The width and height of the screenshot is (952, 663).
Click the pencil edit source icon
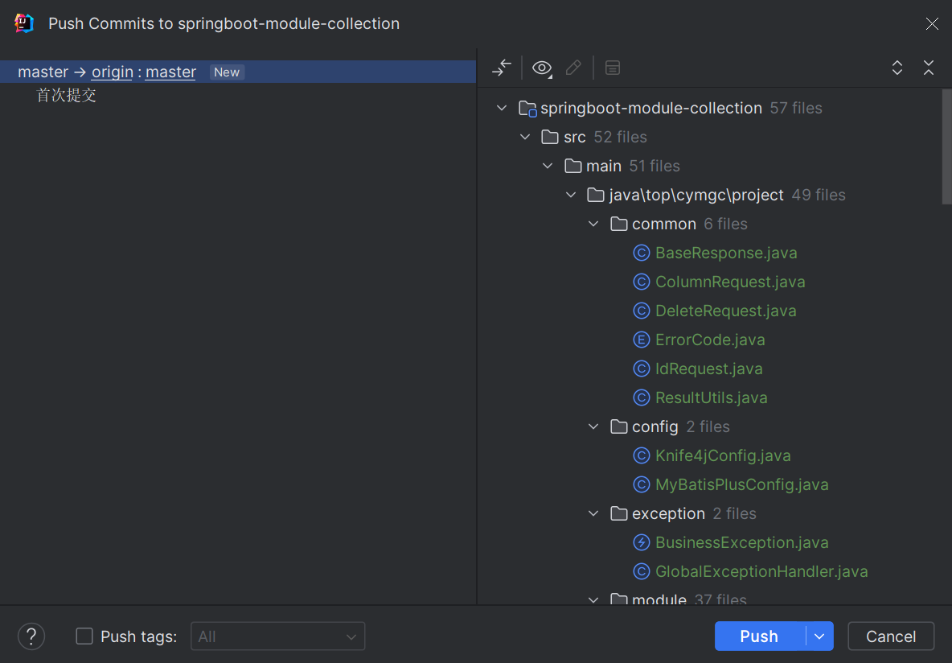click(573, 68)
